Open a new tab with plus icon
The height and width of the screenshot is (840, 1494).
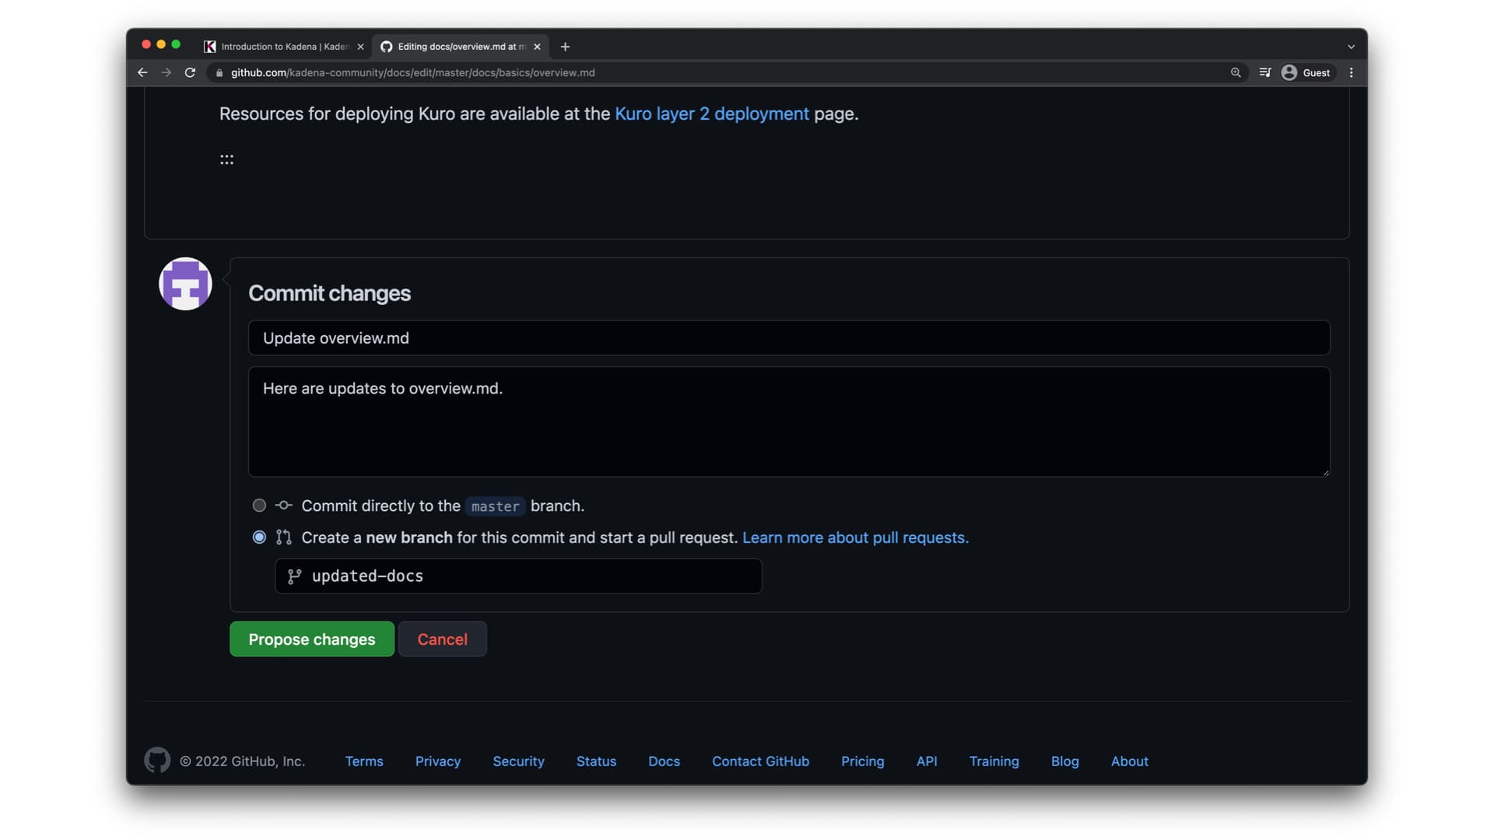point(565,47)
